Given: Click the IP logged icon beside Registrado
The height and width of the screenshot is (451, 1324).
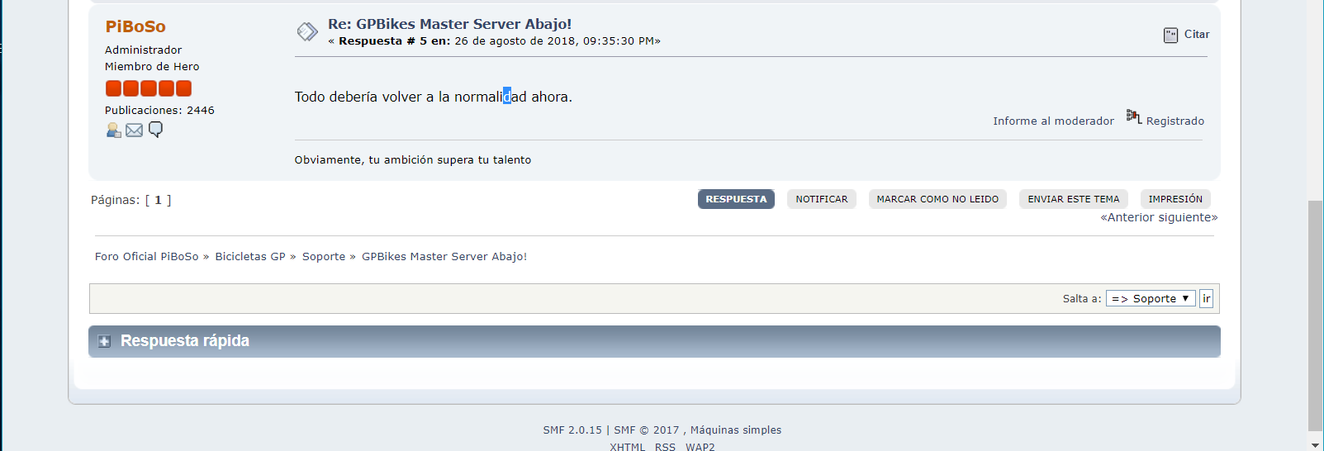Looking at the screenshot, I should click(x=1134, y=116).
